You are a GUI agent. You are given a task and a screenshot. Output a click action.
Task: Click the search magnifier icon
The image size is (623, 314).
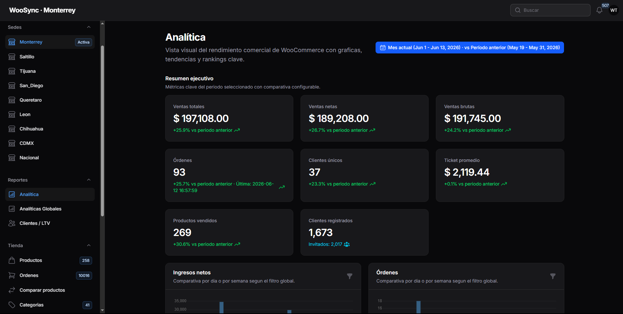518,10
